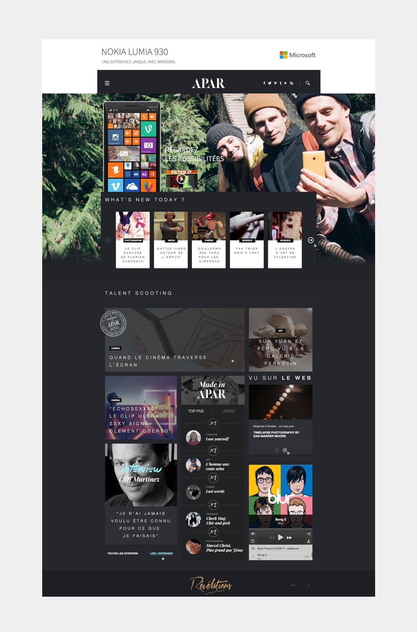Select Song 2 row in the playlist
The image size is (417, 632).
[x=280, y=556]
